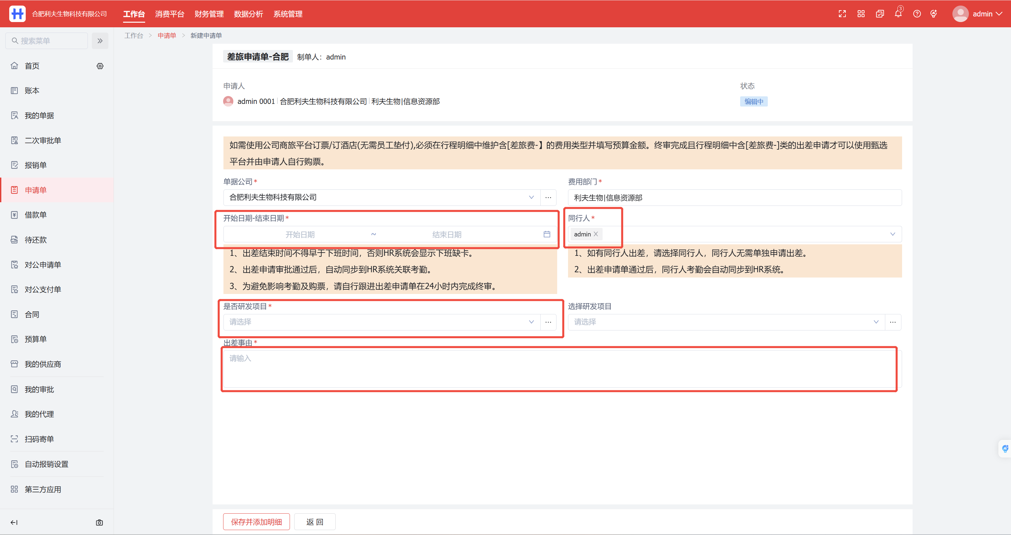Expand the 单据公司 dropdown

tap(531, 197)
